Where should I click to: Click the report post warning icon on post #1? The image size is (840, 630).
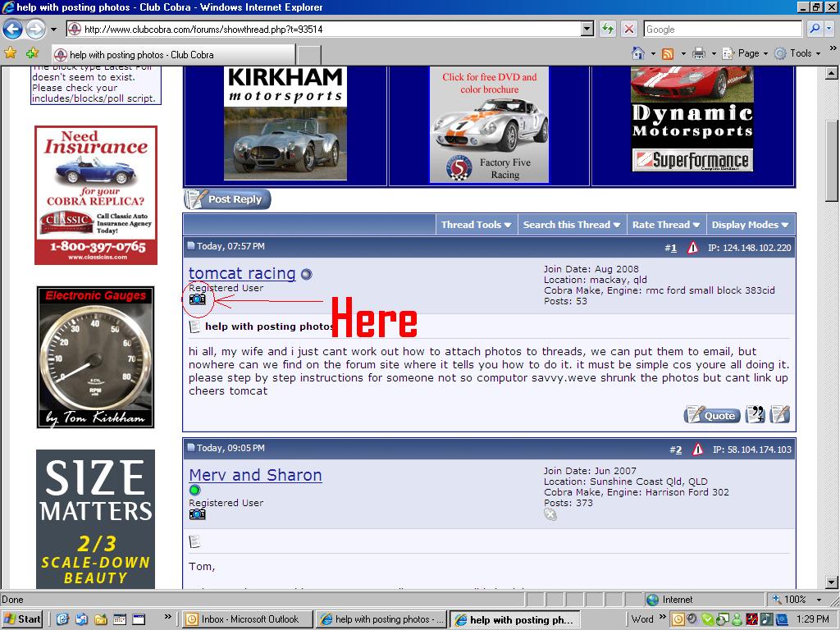point(692,247)
